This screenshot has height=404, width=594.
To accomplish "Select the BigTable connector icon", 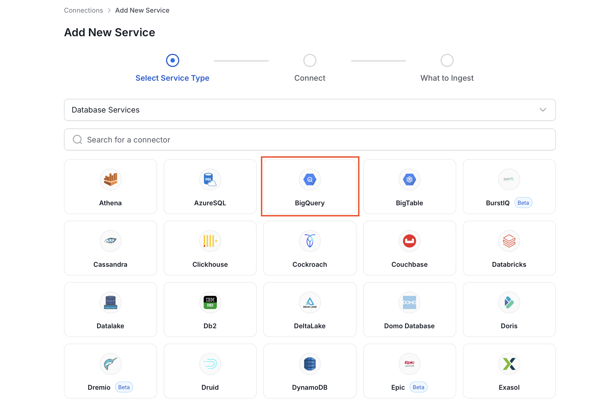I will tap(410, 179).
